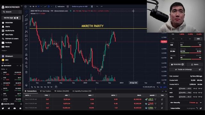The height and width of the screenshot is (115, 205).
Task: Open the Indicators menu
Action: [x=60, y=6]
